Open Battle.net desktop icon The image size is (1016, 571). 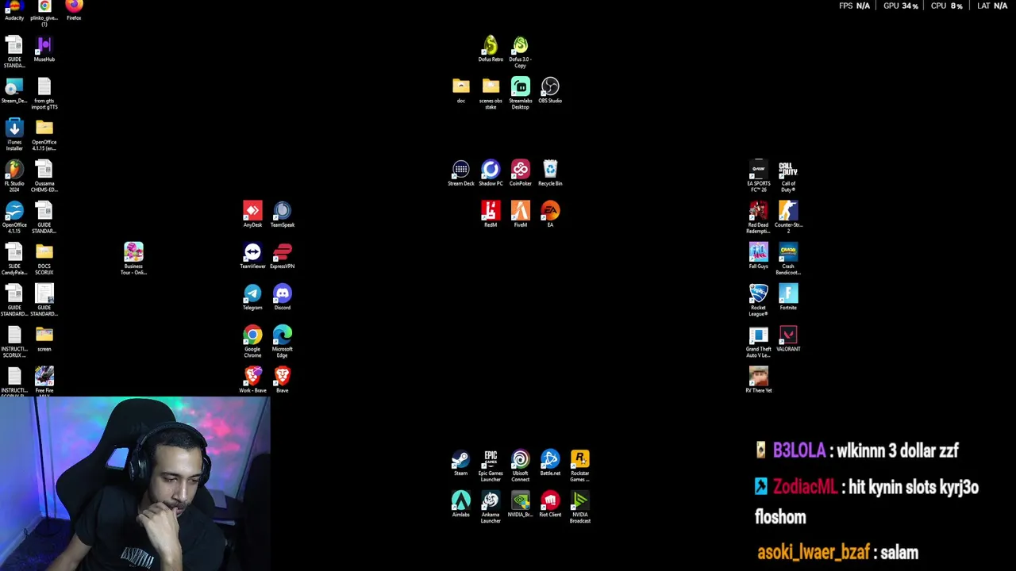click(x=550, y=462)
